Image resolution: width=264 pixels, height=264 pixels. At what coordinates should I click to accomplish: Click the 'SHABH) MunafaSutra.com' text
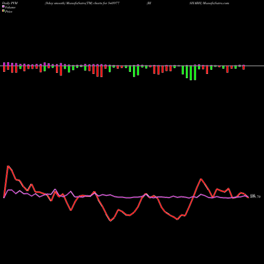tap(209, 3)
